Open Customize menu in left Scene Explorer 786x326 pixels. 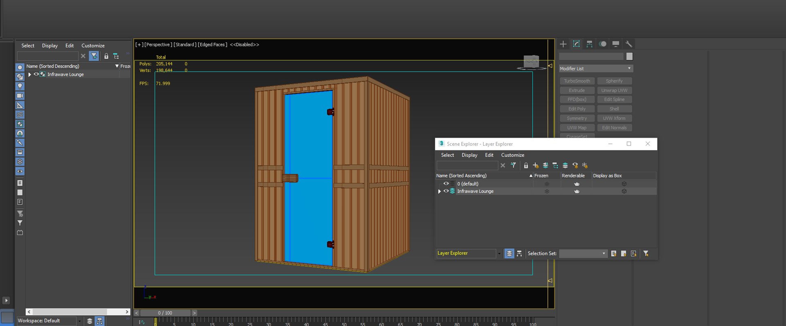point(93,46)
